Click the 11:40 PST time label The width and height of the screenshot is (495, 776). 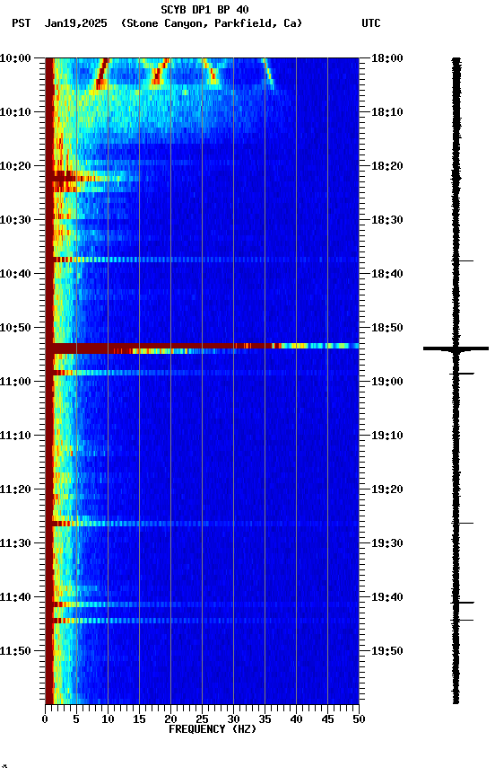15,597
